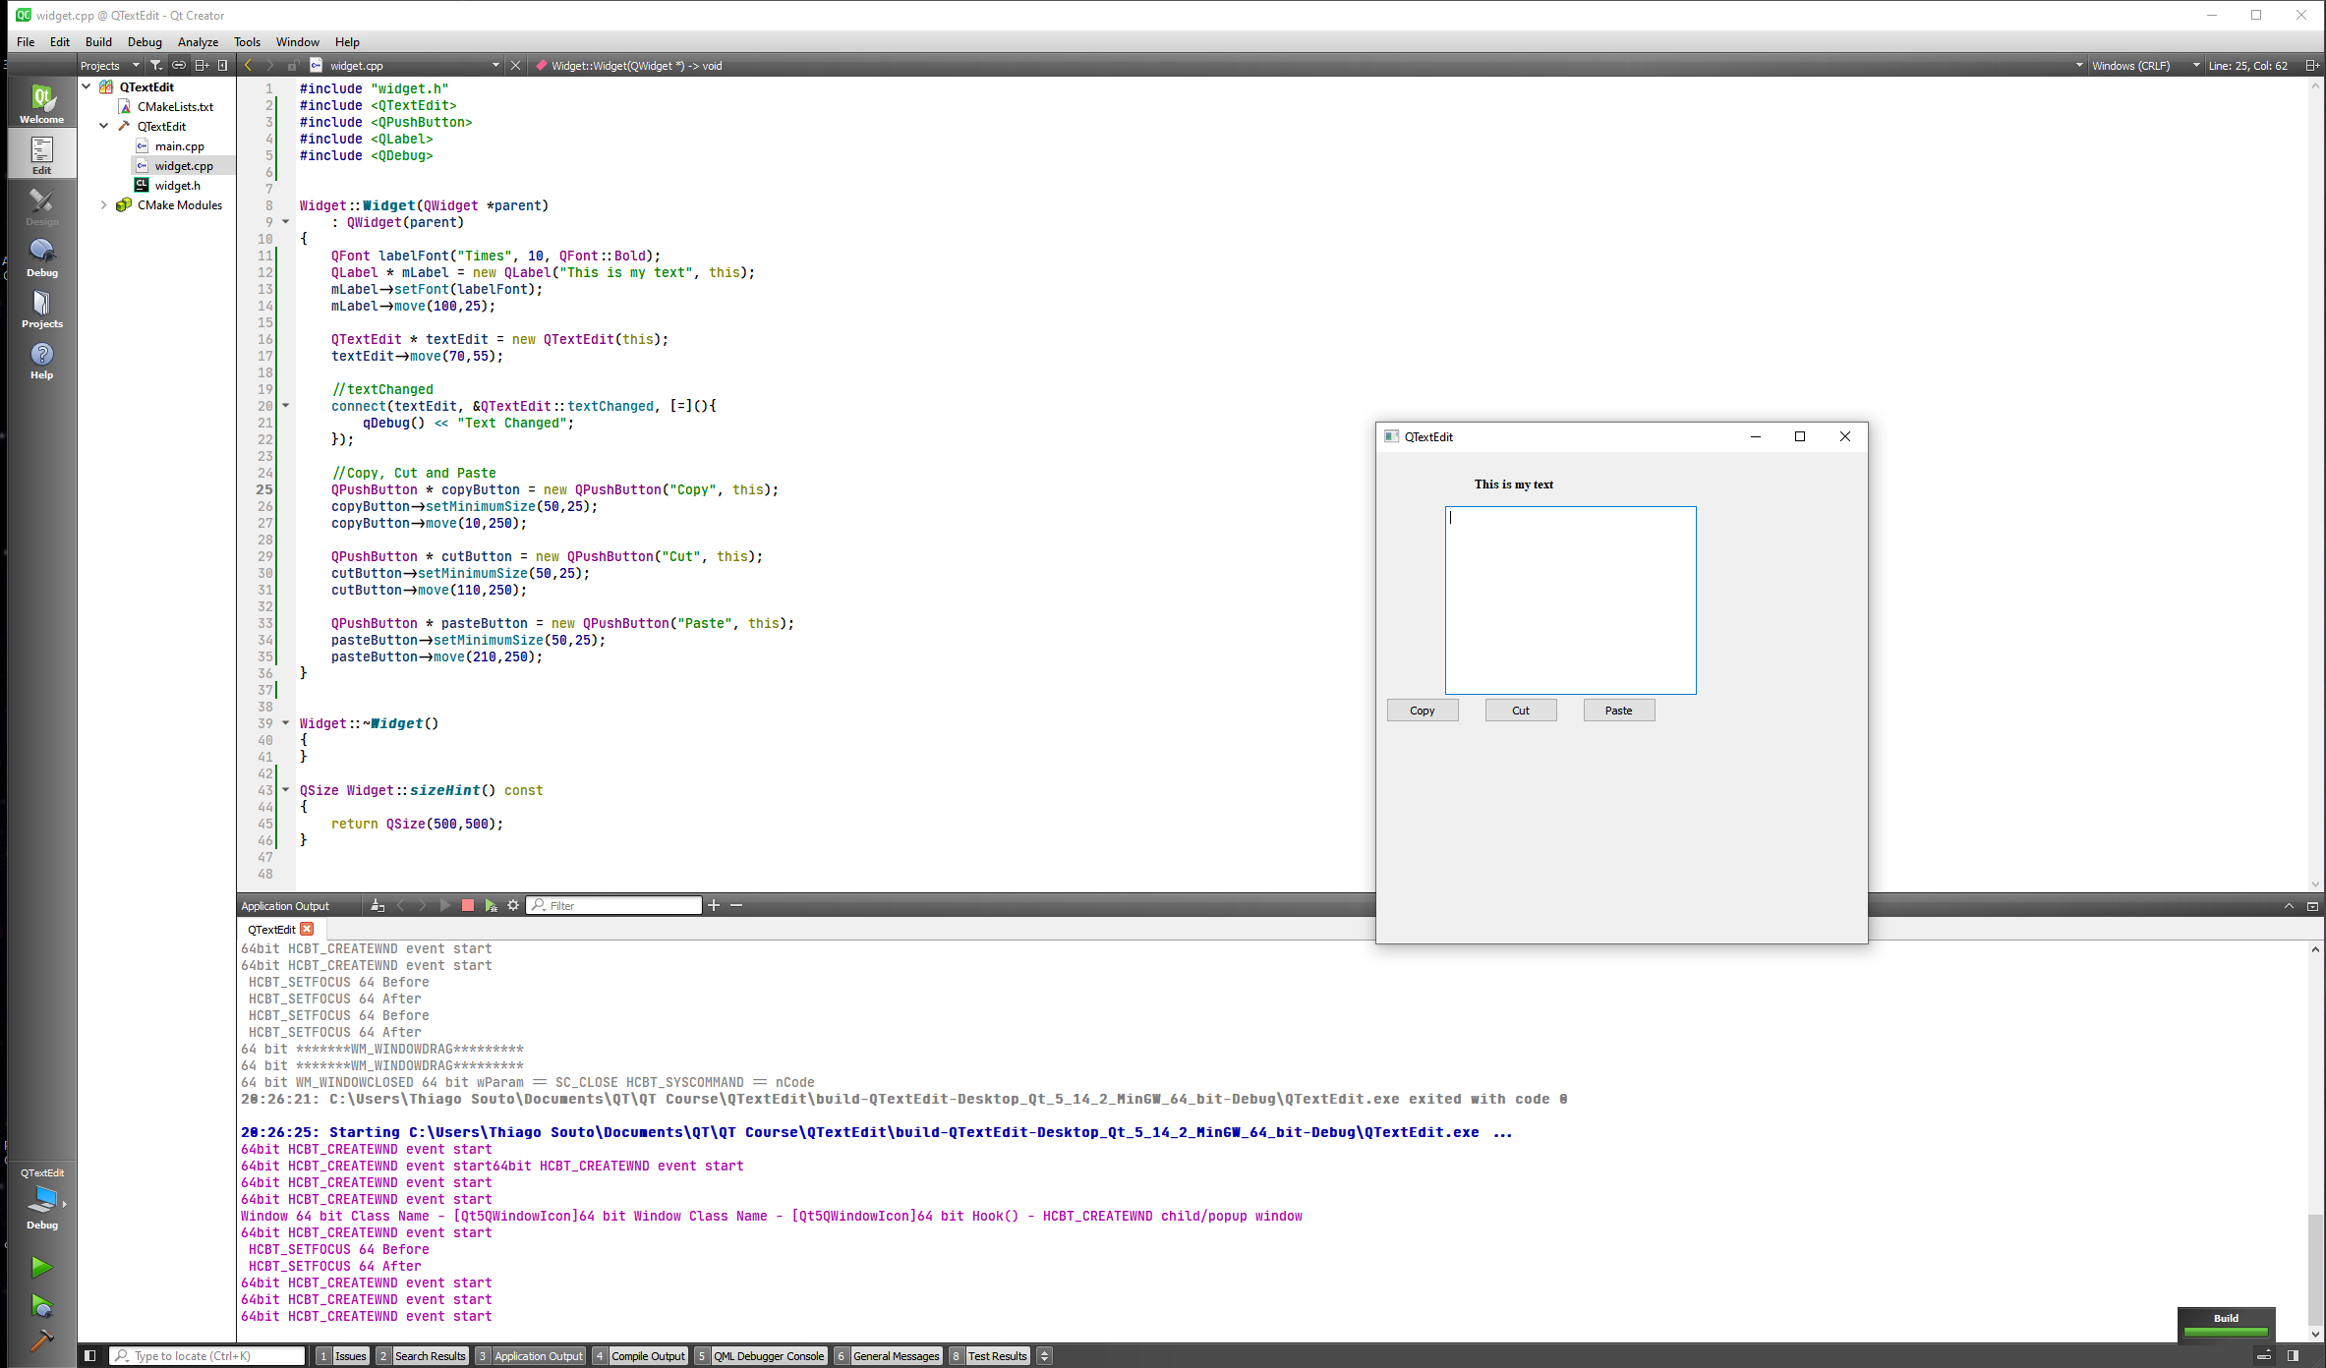Toggle progress details button in status bar
The height and width of the screenshot is (1368, 2326).
(2264, 1356)
